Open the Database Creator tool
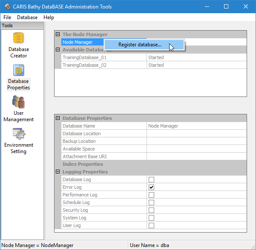256x250 pixels. tap(19, 39)
